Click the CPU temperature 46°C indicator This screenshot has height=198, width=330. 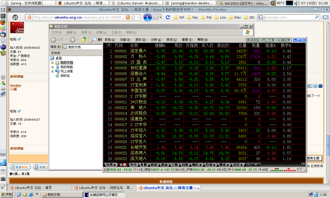coord(278,3)
